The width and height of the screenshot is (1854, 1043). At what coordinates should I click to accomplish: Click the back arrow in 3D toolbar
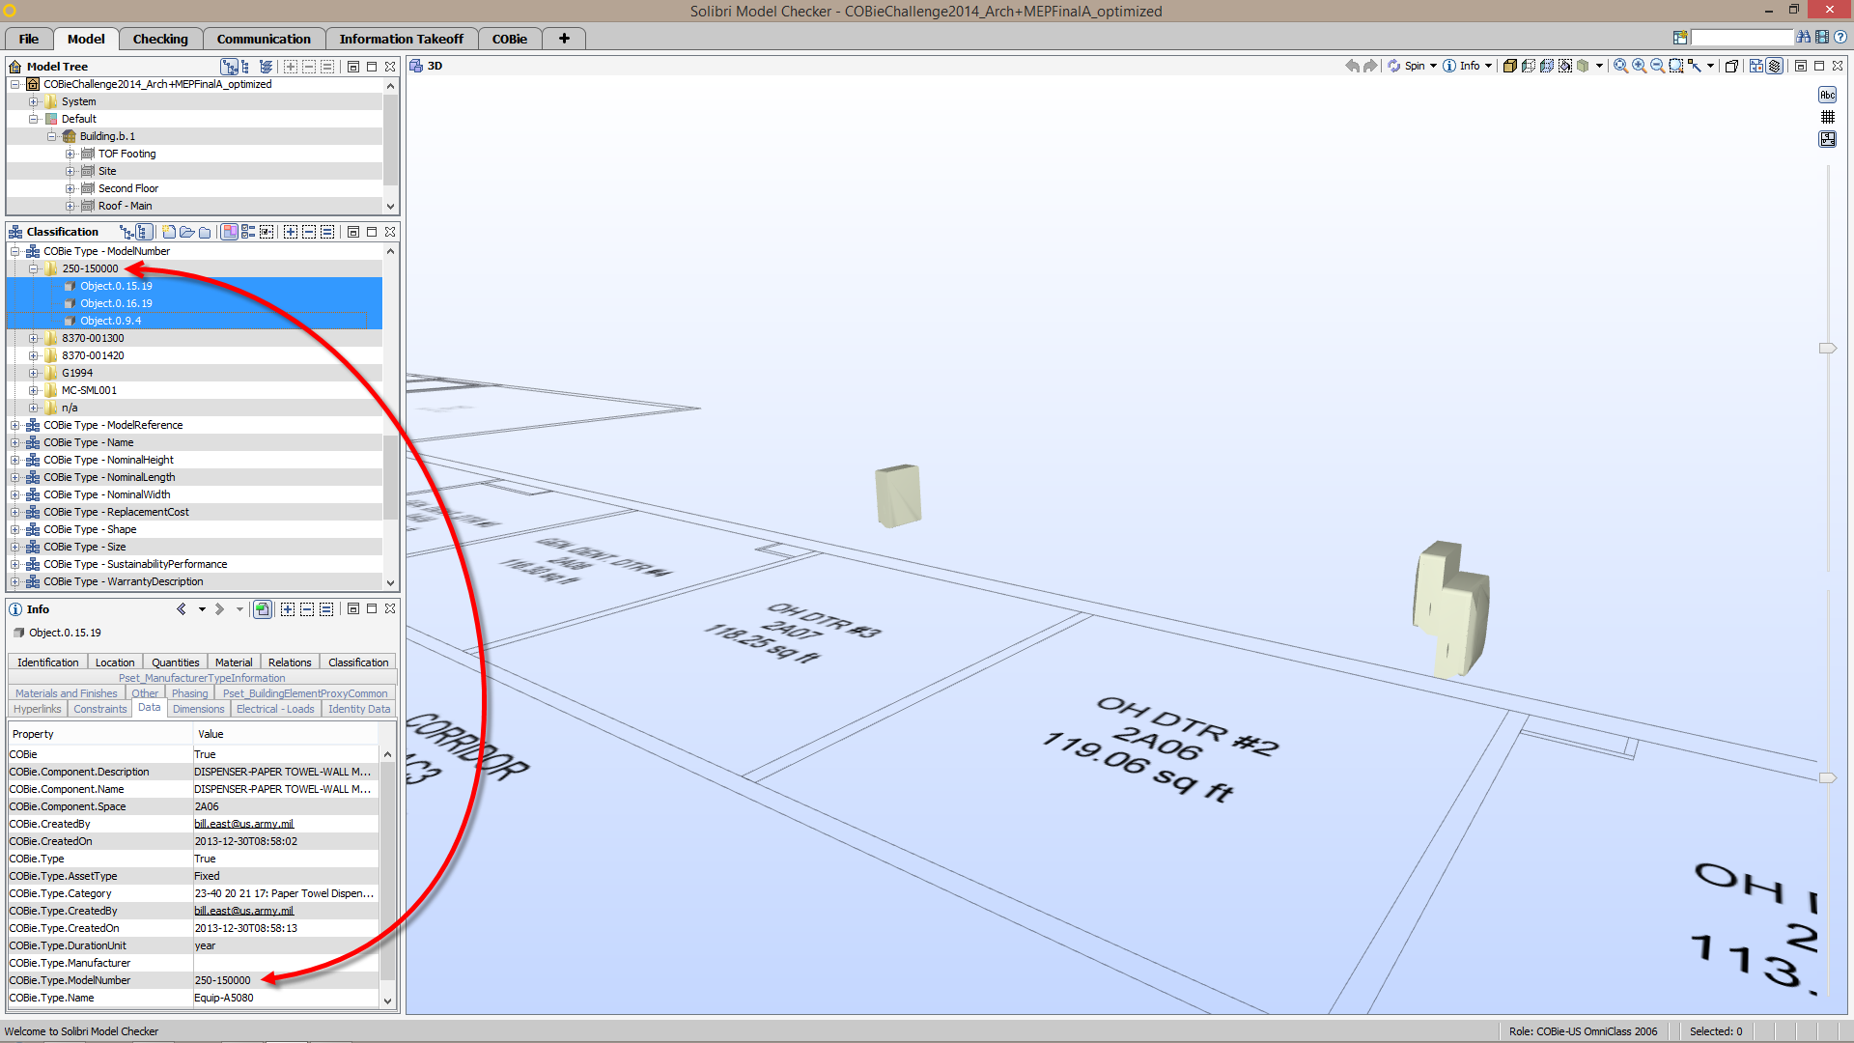pos(1352,66)
